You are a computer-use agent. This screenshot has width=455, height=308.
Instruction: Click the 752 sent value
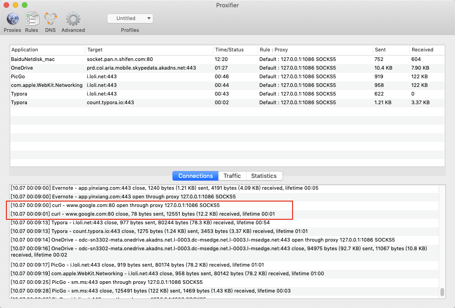(x=379, y=59)
